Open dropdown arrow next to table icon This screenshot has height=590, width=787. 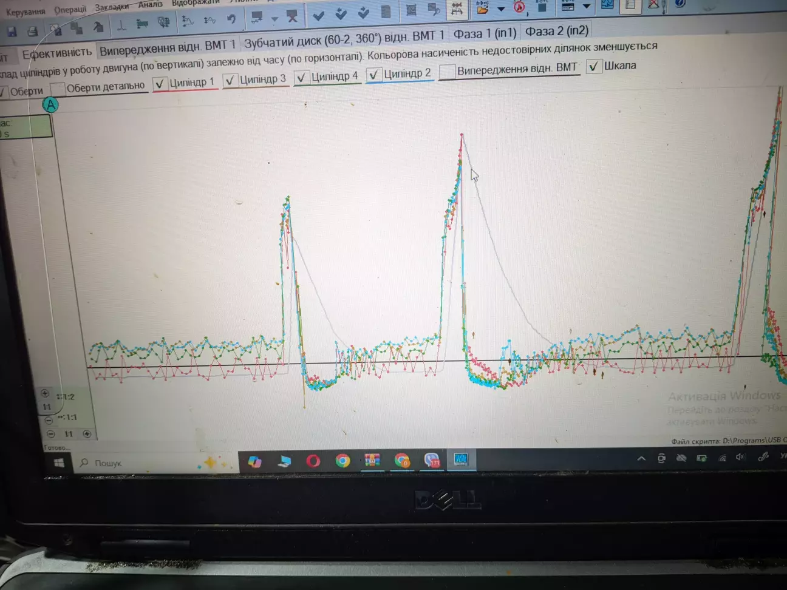pyautogui.click(x=586, y=7)
